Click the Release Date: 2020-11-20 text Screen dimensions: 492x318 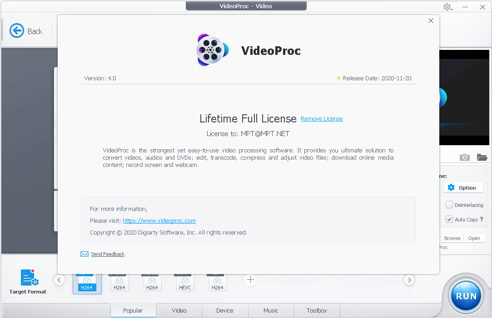tap(377, 78)
